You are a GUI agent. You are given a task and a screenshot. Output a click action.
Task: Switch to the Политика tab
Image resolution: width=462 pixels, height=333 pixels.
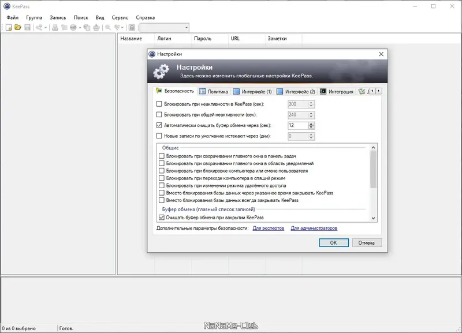click(x=214, y=92)
